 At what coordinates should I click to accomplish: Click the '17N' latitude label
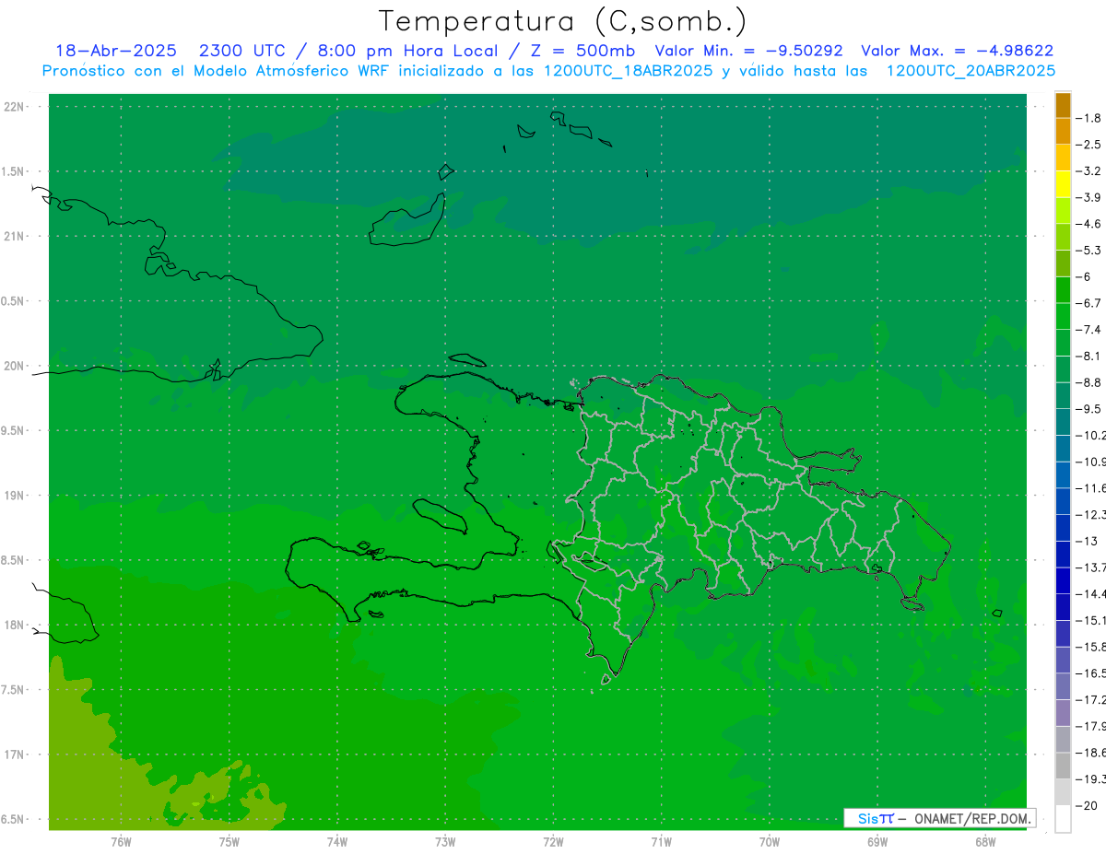point(16,755)
